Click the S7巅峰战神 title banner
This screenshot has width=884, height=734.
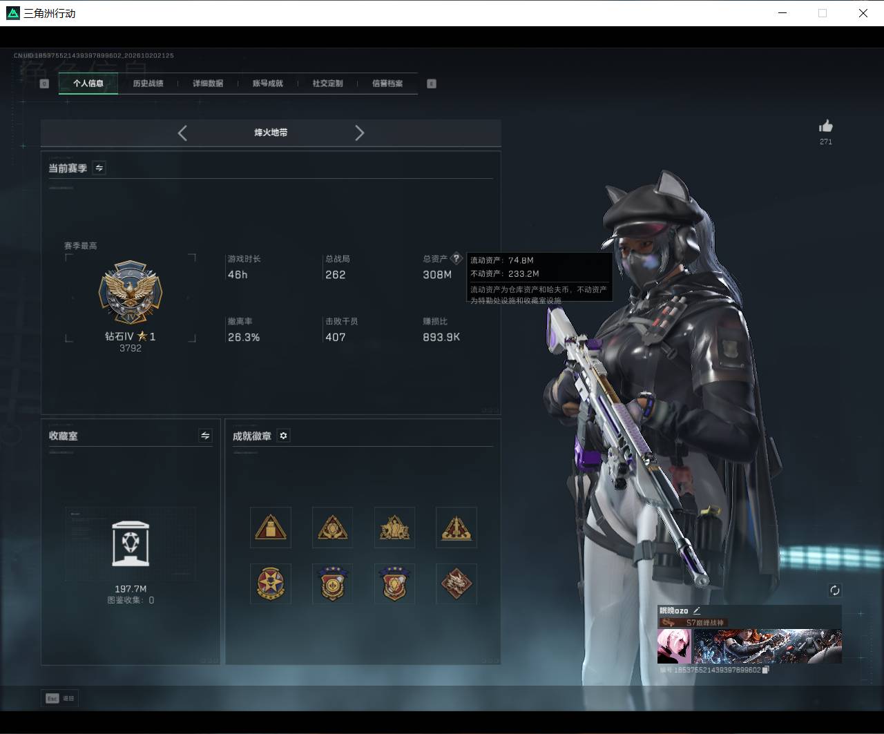click(x=692, y=623)
